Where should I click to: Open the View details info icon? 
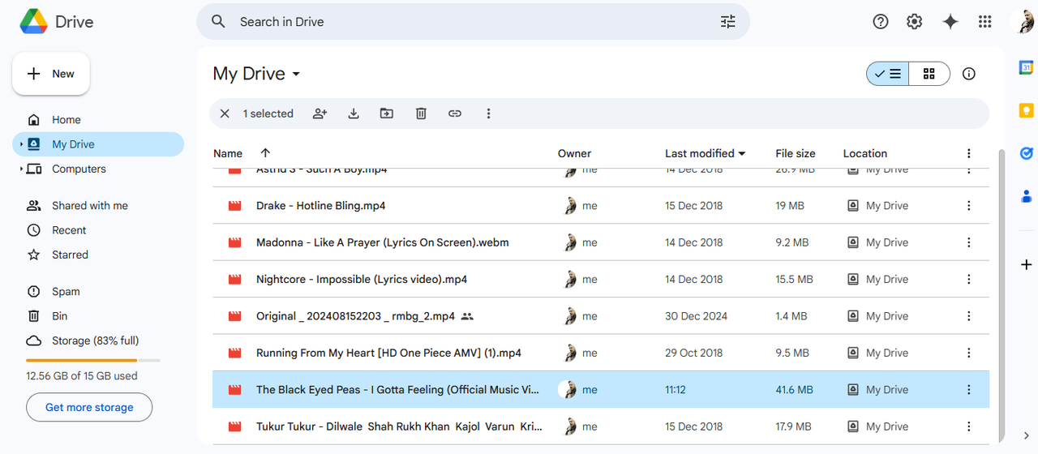point(968,74)
